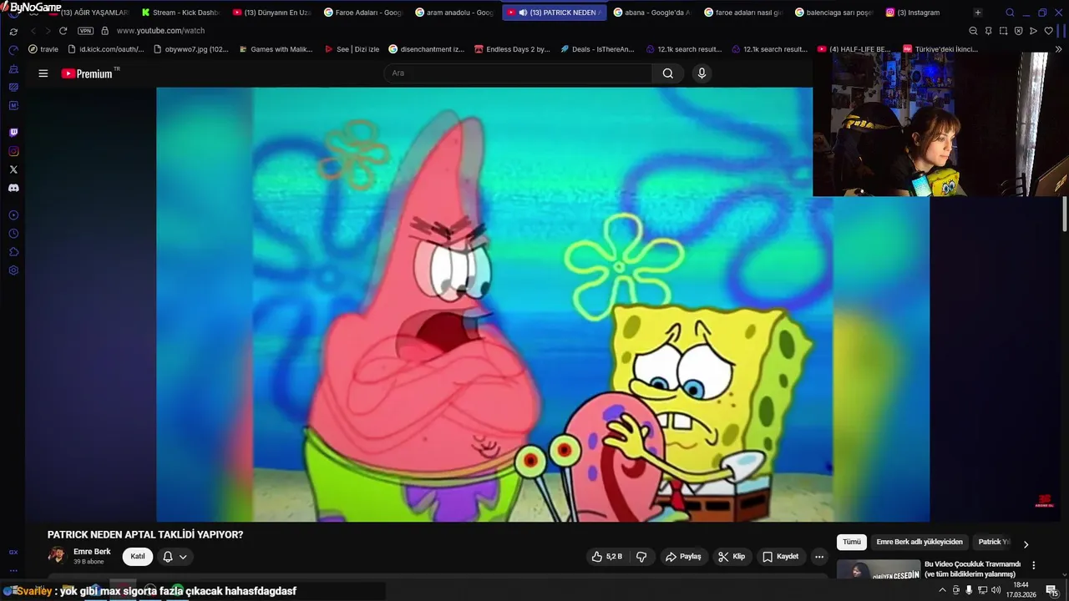Switch to 'Dünyanın En Uza' tab
This screenshot has height=601, width=1069.
tap(271, 13)
